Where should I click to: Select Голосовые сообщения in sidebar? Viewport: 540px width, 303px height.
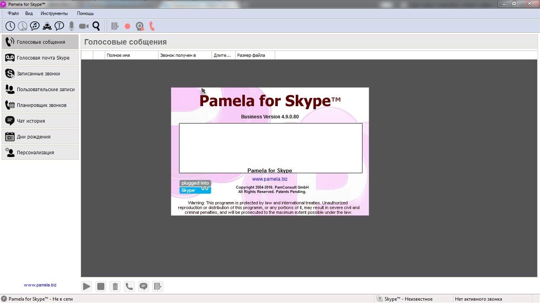click(40, 42)
